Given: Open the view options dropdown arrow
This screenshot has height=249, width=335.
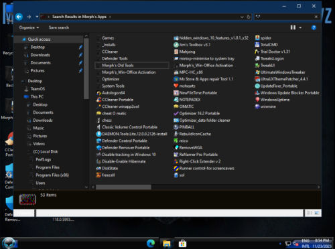Looking at the screenshot, I should (300, 27).
